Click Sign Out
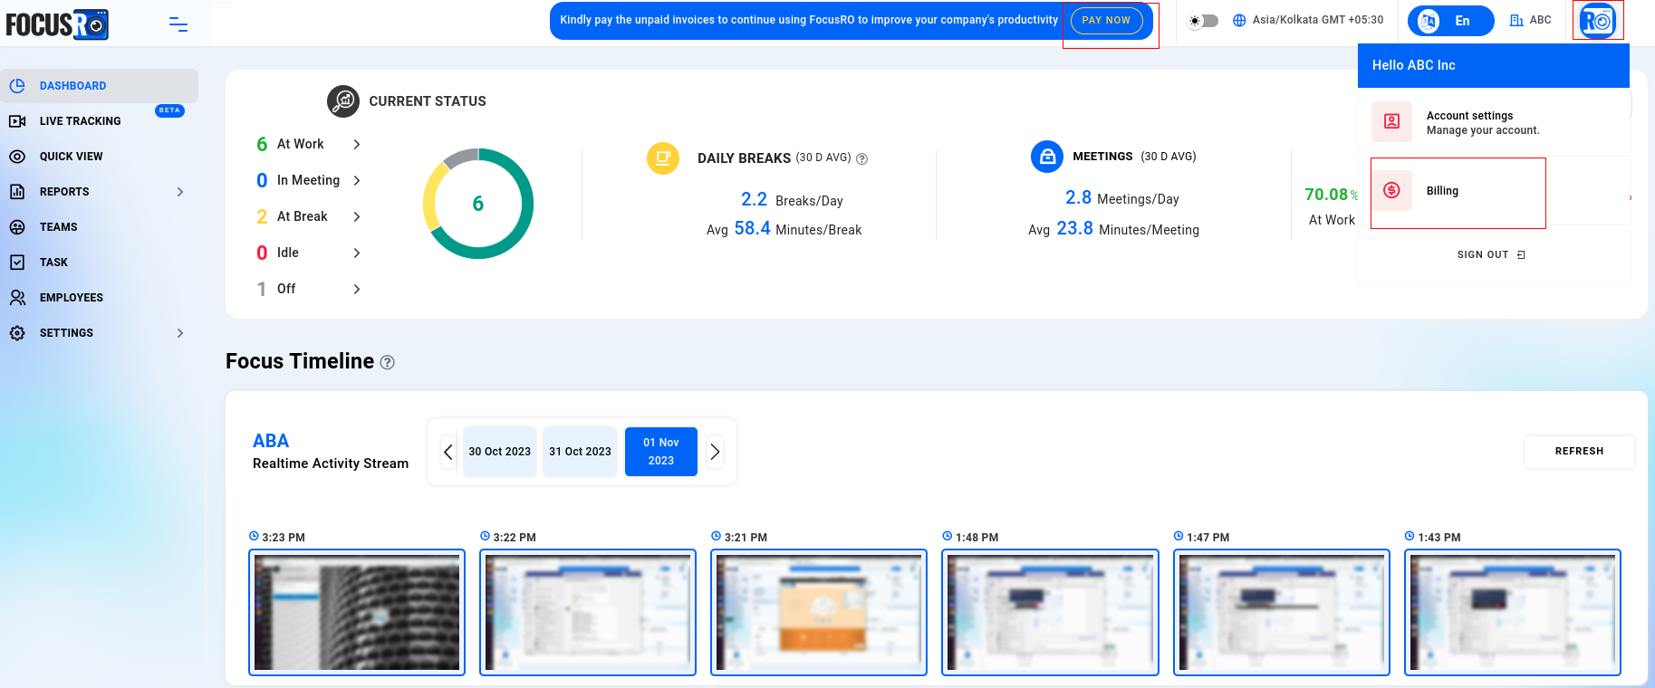This screenshot has height=688, width=1655. coord(1491,255)
